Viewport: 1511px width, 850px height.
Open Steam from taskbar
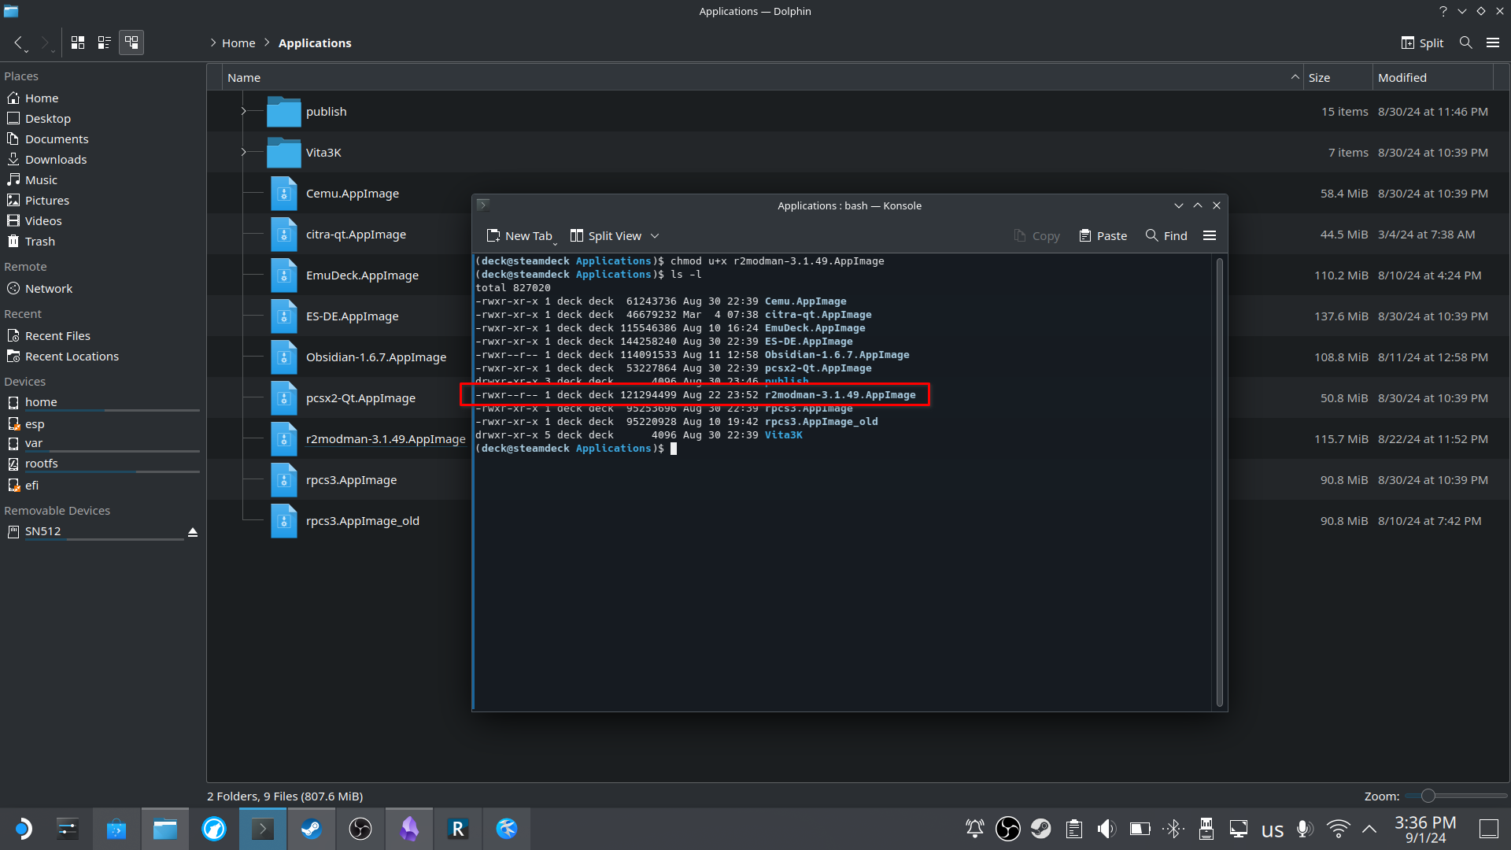coord(312,829)
